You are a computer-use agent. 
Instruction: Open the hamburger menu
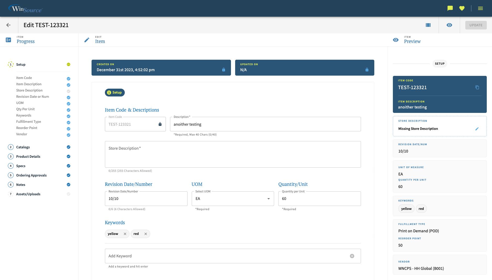click(x=480, y=8)
